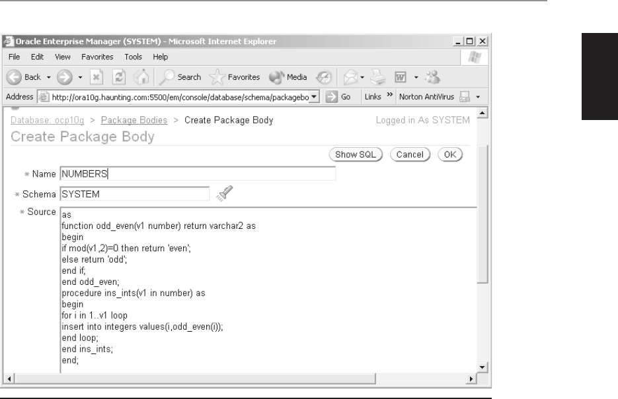Open the Help menu

[x=161, y=57]
